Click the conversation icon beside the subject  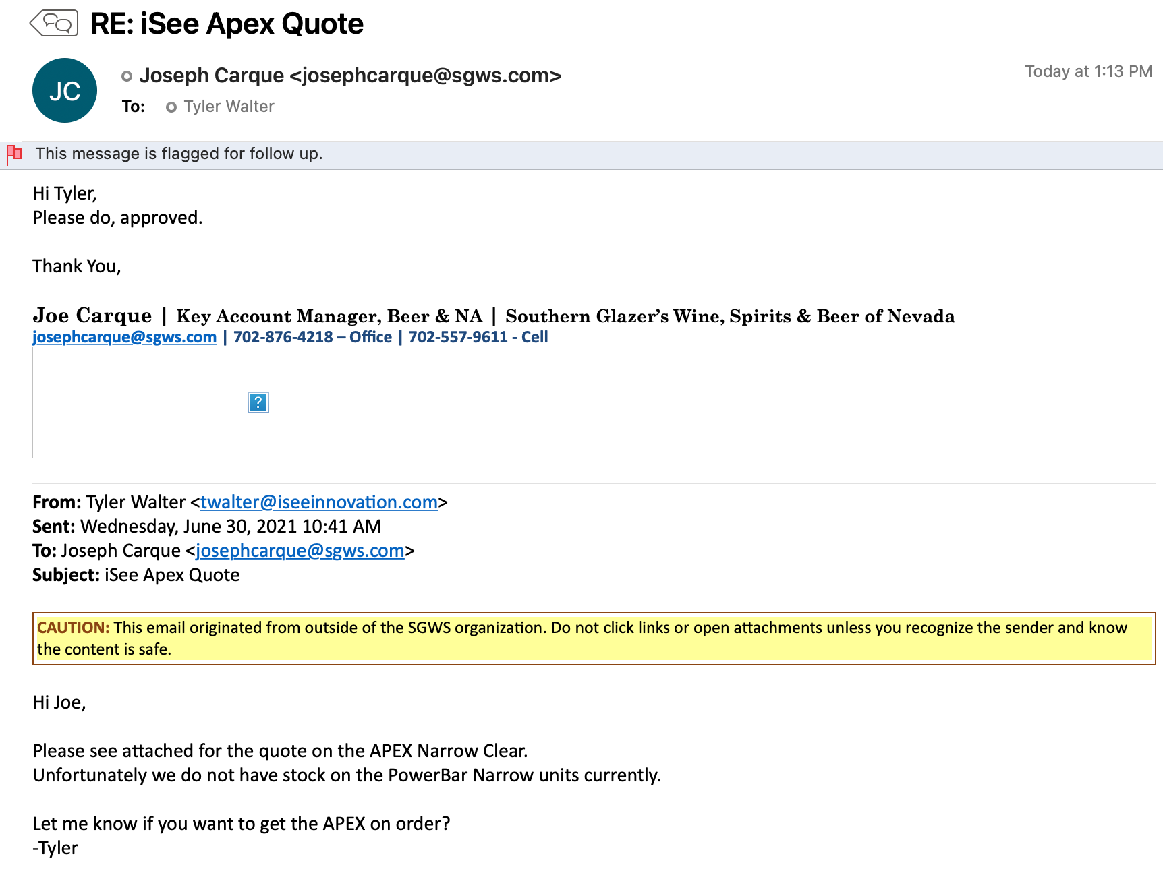click(54, 24)
